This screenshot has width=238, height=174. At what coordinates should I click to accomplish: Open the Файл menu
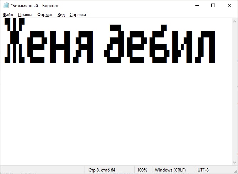click(8, 15)
